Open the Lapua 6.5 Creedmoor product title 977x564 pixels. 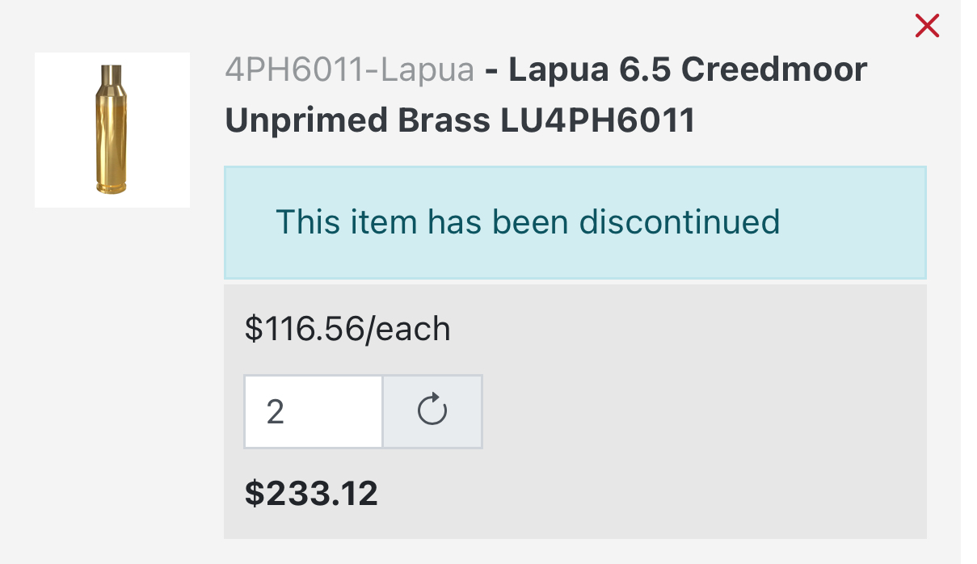click(x=687, y=71)
